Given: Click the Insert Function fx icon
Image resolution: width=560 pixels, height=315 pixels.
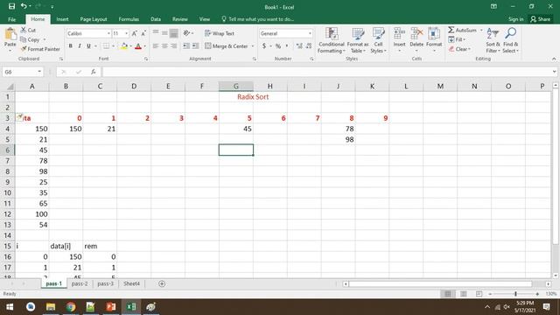Looking at the screenshot, I should pyautogui.click(x=94, y=72).
